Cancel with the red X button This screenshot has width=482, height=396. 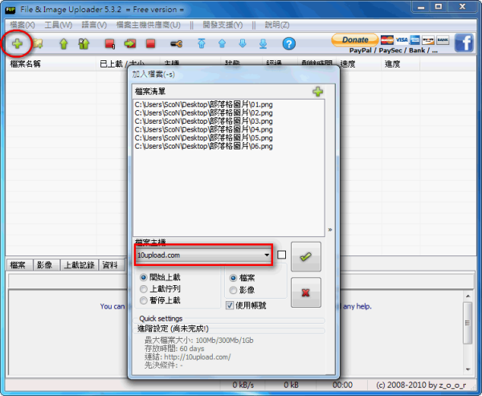[x=306, y=292]
